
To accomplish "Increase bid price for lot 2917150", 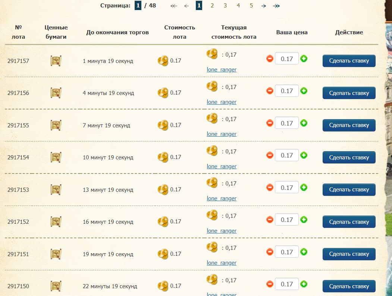I will 304,284.
